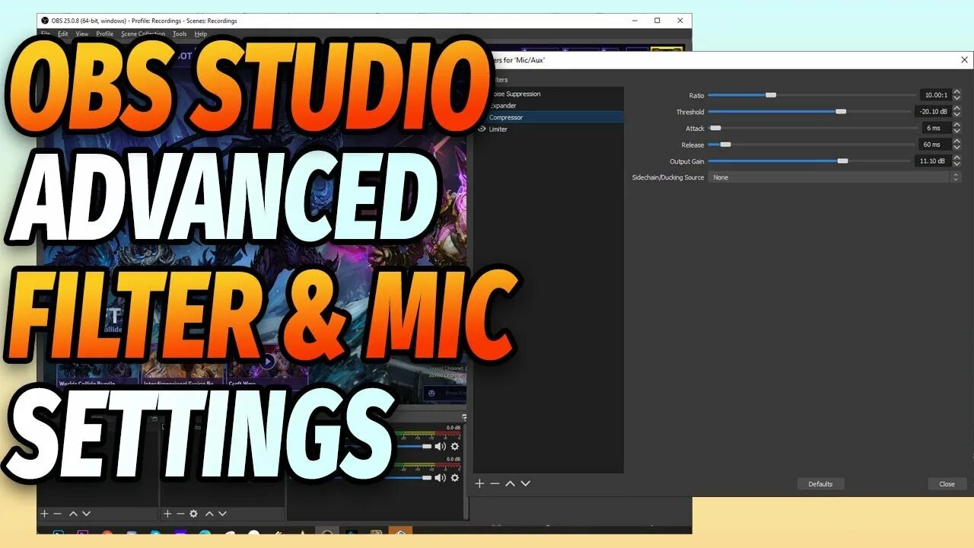Image resolution: width=974 pixels, height=548 pixels.
Task: Click the Threshold slider handle
Action: (x=841, y=112)
